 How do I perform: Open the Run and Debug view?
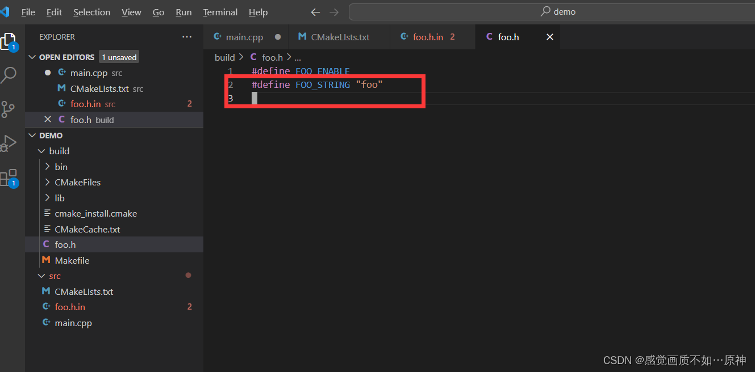pyautogui.click(x=11, y=142)
